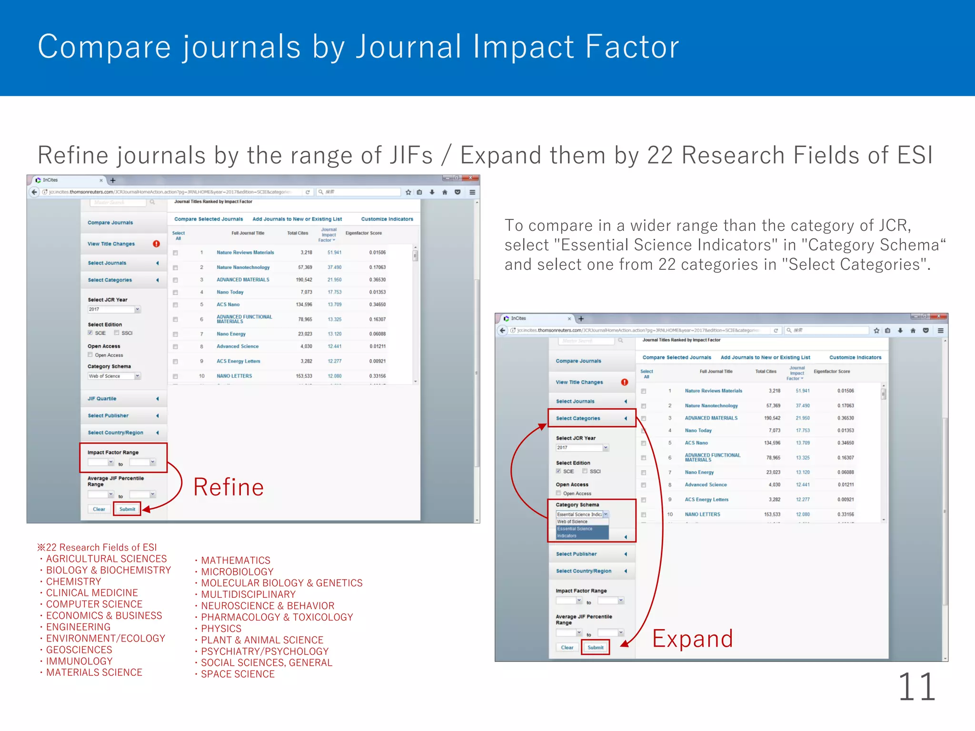Viewport: 975px width, 731px height.
Task: Click the red alert icon beside View Title Changes in Refine window
Action: (x=156, y=244)
